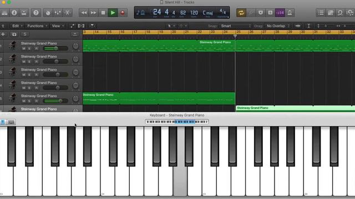Screen dimensions: 355x199
Task: Open the View menu
Action: [58, 26]
